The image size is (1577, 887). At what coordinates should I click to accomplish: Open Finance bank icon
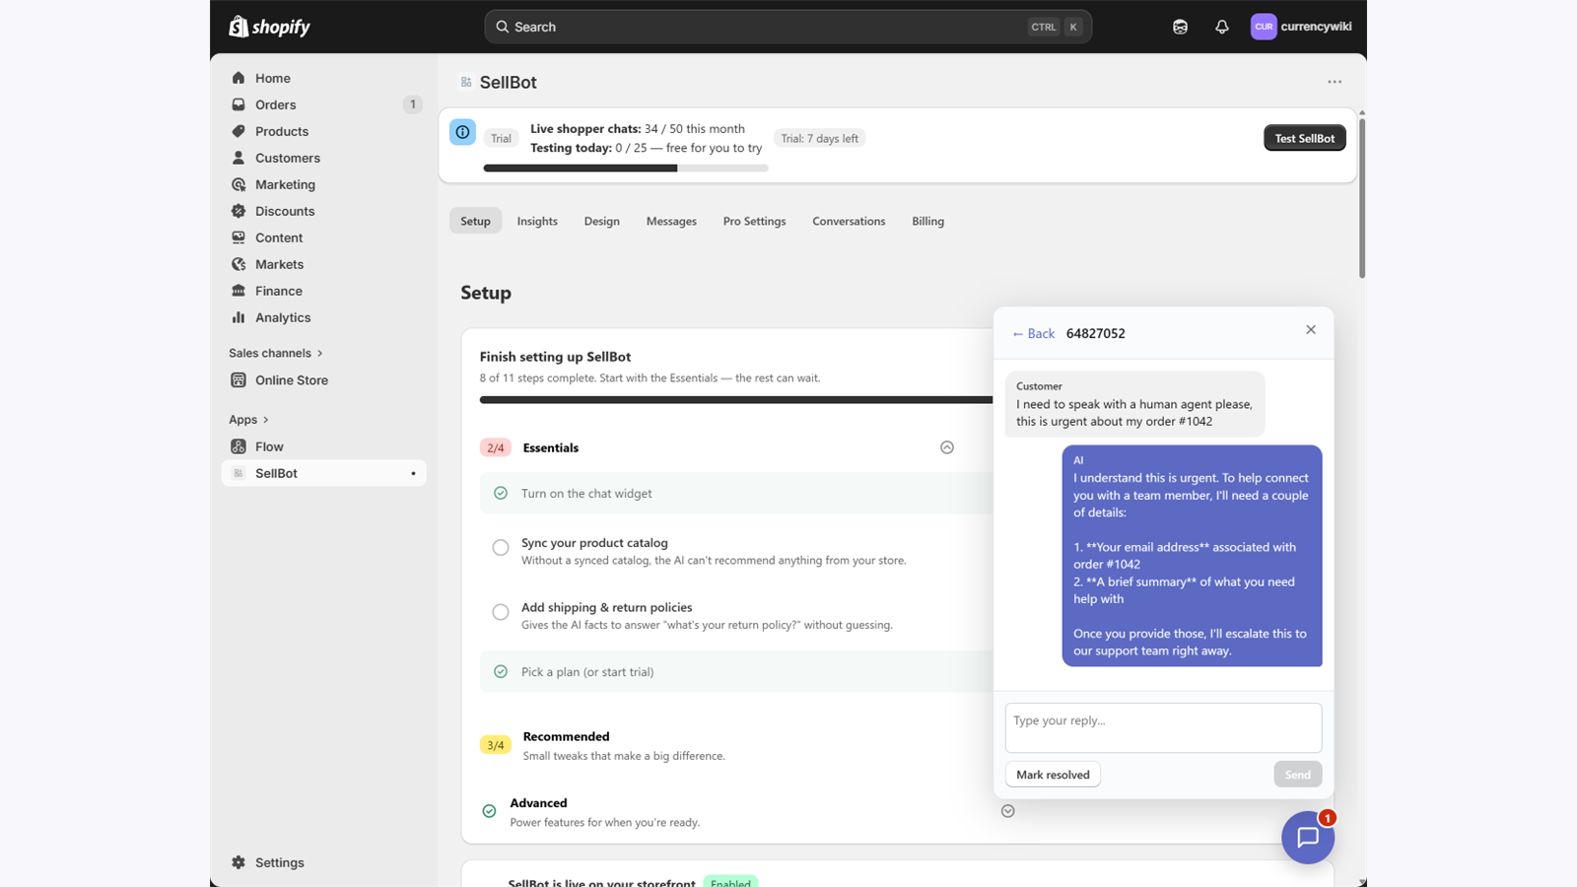tap(239, 291)
